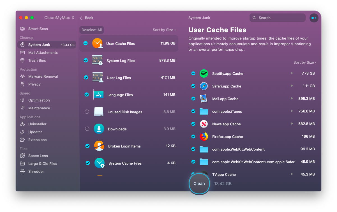Click the Firefox app icon

tap(204, 137)
